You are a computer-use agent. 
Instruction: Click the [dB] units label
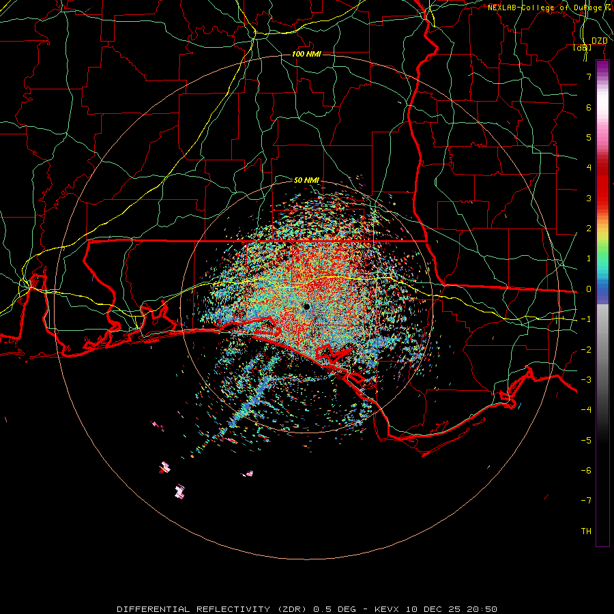click(583, 47)
